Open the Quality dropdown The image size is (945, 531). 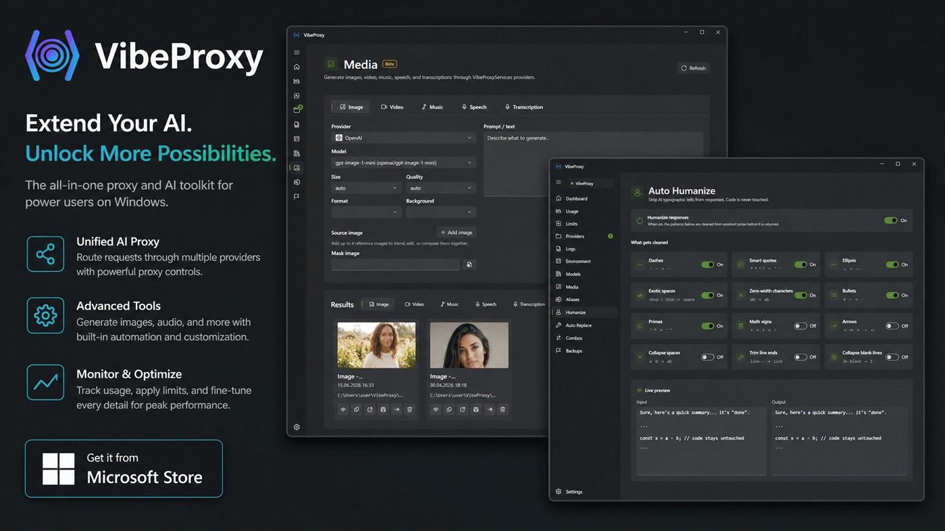click(440, 188)
